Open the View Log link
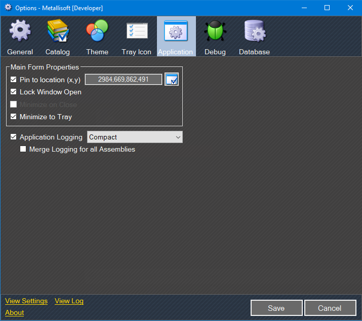362x321 pixels. tap(69, 301)
